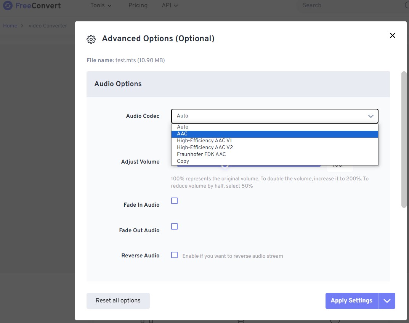409x323 pixels.
Task: Click the FreeConvert logo icon
Action: pyautogui.click(x=8, y=5)
